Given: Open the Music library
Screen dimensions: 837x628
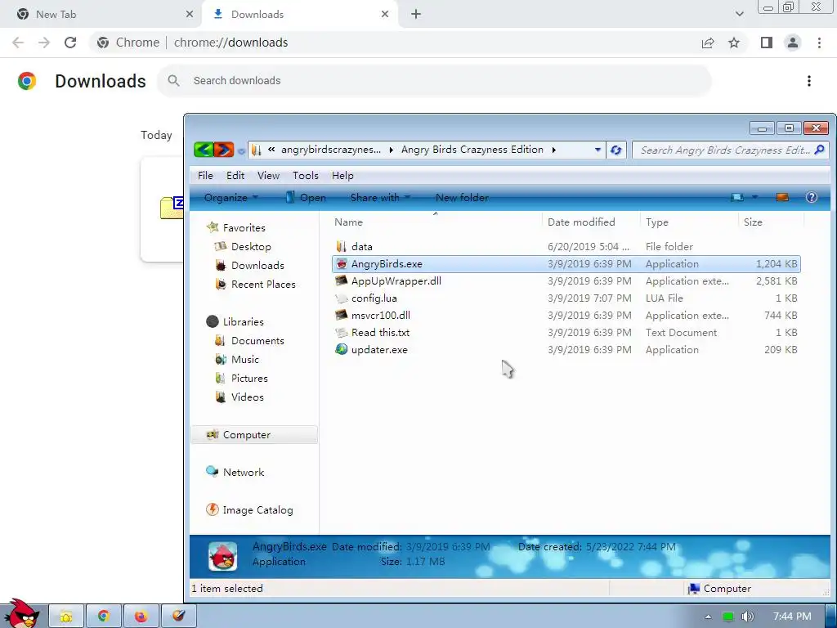Looking at the screenshot, I should (x=245, y=360).
